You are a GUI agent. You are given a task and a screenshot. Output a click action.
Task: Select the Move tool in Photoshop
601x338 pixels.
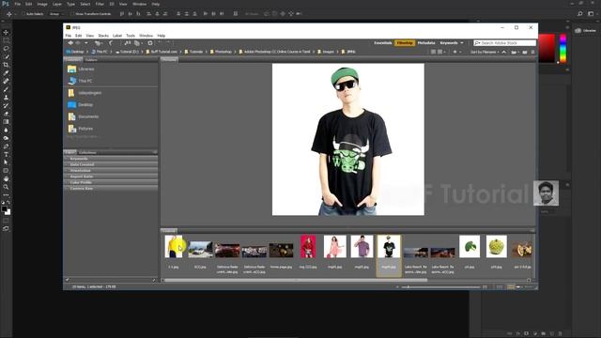6,33
